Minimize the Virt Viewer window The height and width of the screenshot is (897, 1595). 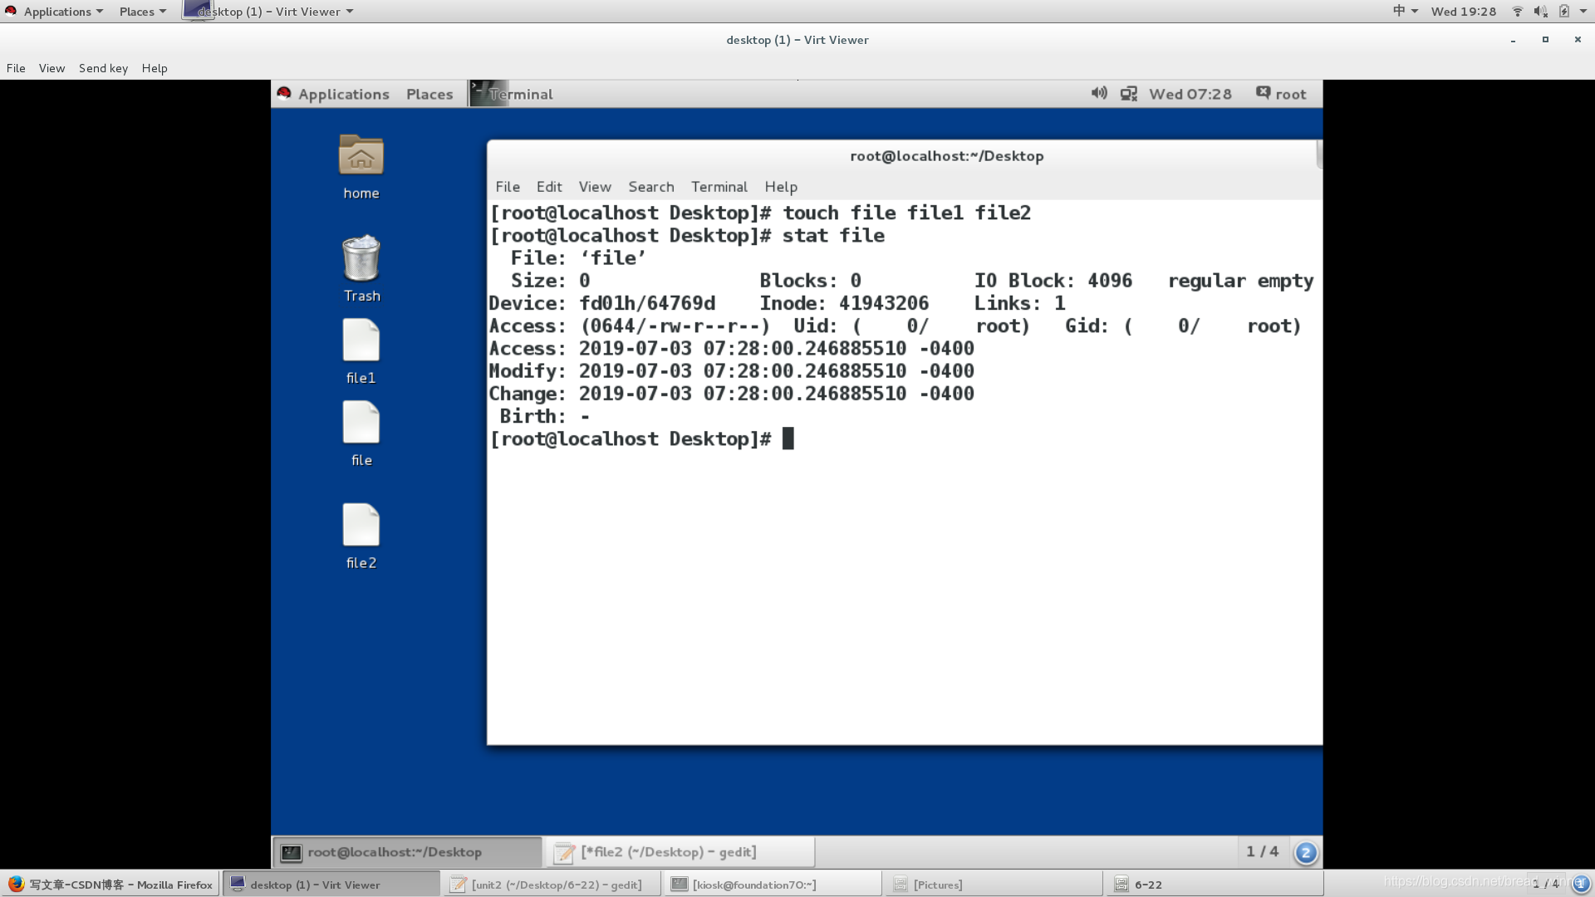tap(1513, 40)
